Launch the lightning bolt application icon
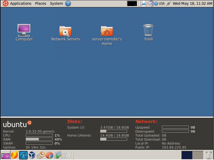The width and height of the screenshot is (214, 160). [14, 155]
